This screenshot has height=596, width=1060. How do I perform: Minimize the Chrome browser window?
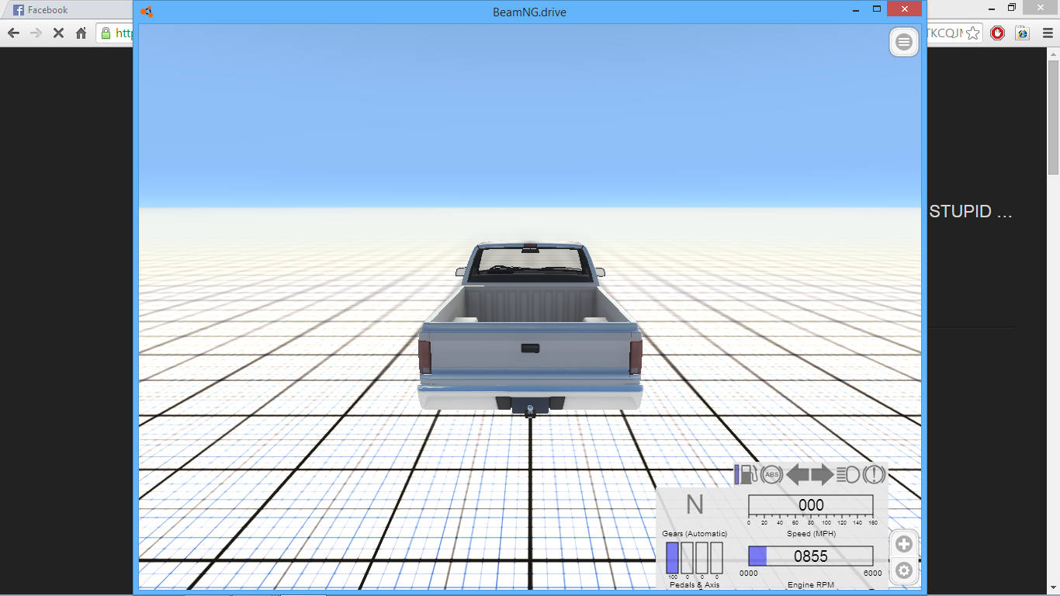(990, 8)
